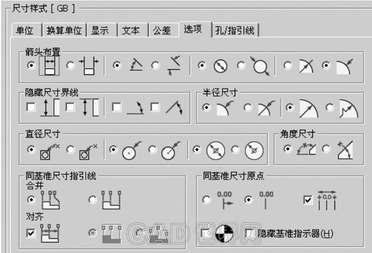372x253 pixels.
Task: Open the 公差 tab
Action: coord(162,30)
